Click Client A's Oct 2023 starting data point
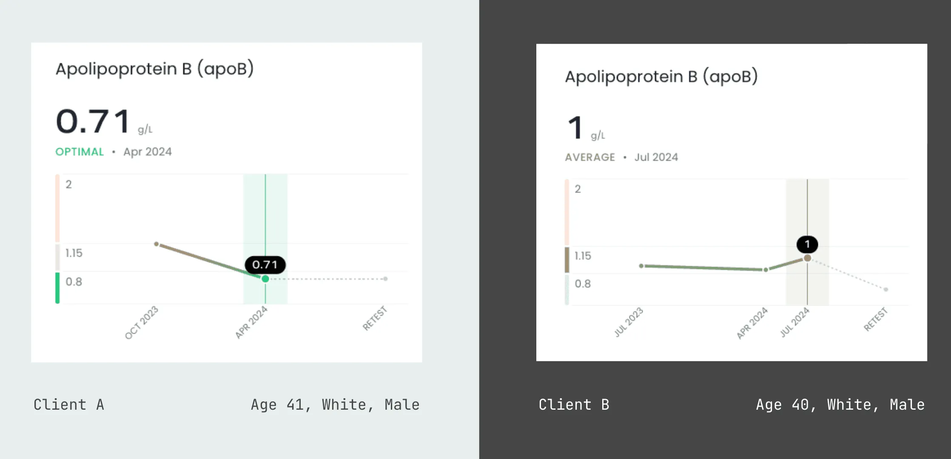 point(157,244)
